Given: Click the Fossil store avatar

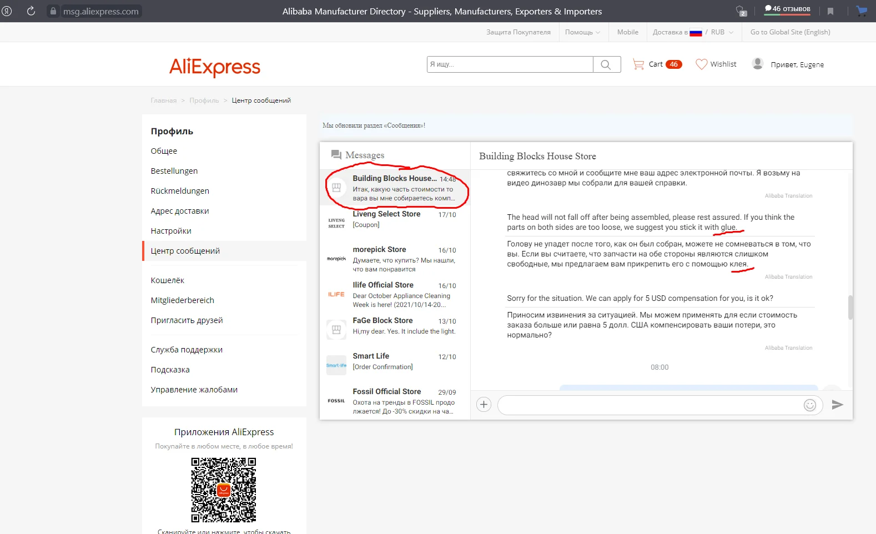Looking at the screenshot, I should [x=336, y=401].
